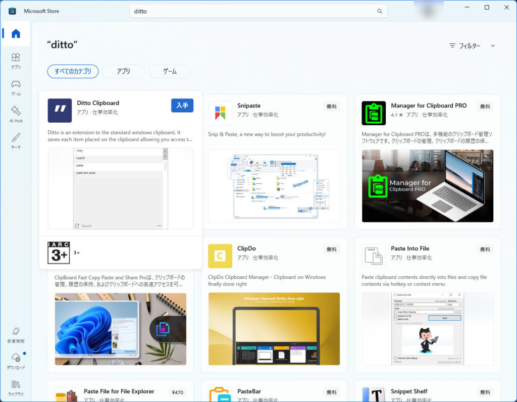The height and width of the screenshot is (402, 517).
Task: Click the Ditto Clipboard title text
Action: 98,103
